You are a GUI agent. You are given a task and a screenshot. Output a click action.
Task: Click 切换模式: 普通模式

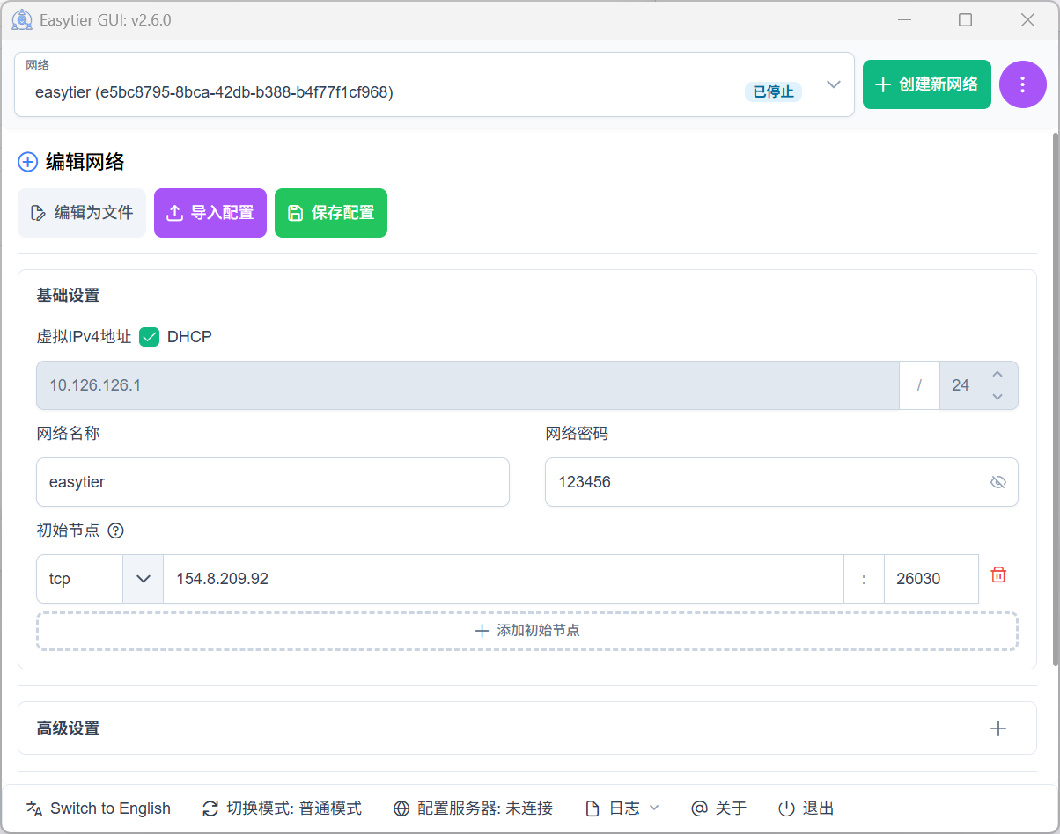(x=283, y=808)
